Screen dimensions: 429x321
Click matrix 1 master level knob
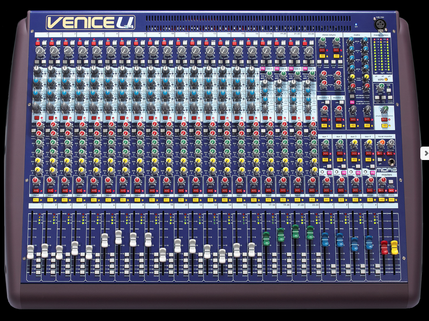(353, 110)
